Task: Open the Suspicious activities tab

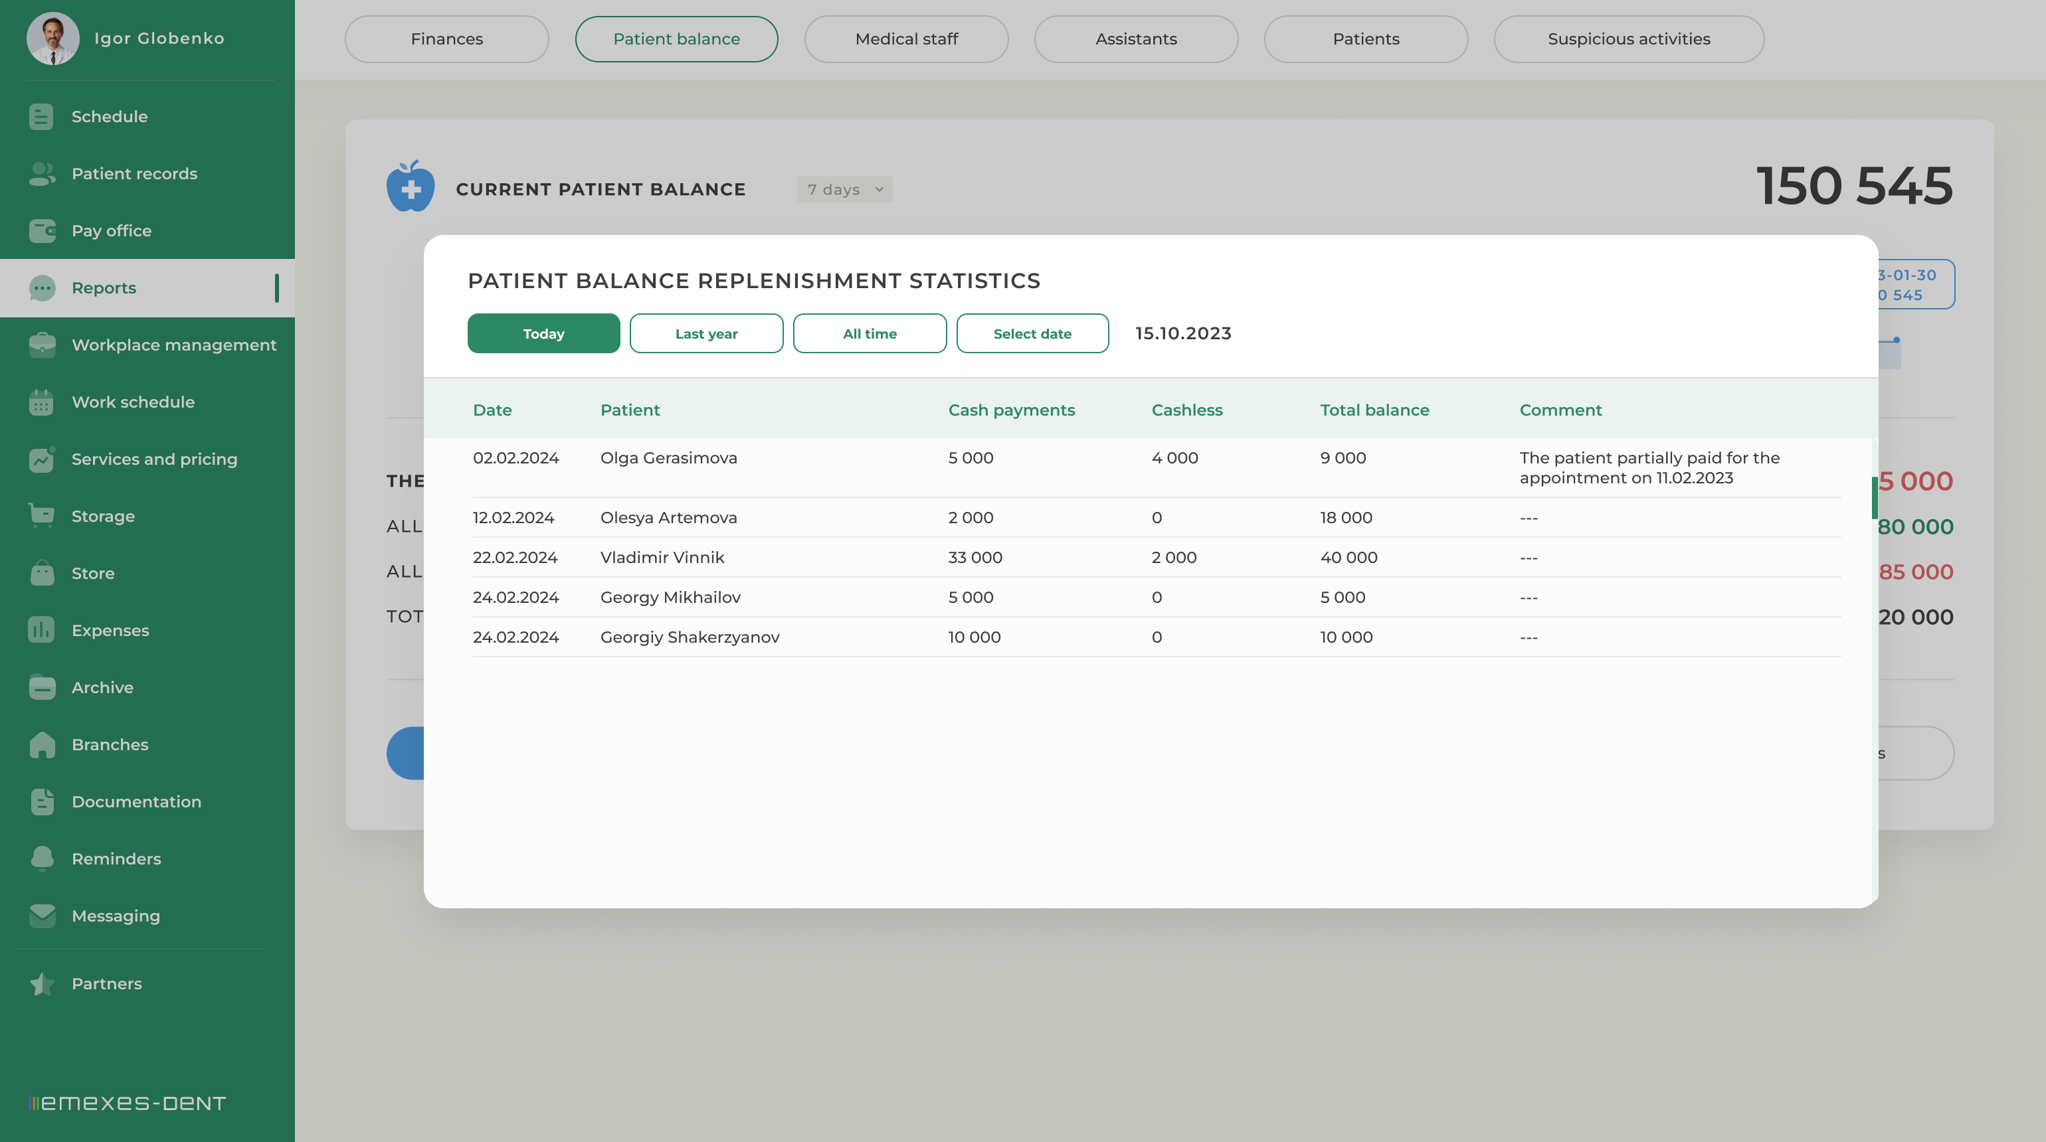Action: pyautogui.click(x=1629, y=39)
